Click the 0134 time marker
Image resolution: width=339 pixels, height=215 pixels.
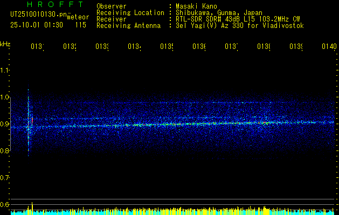[134, 46]
